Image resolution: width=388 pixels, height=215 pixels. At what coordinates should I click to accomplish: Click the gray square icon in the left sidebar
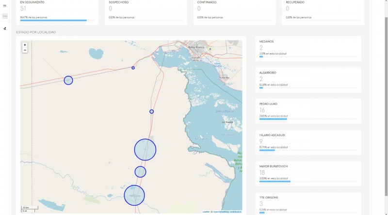click(x=5, y=16)
